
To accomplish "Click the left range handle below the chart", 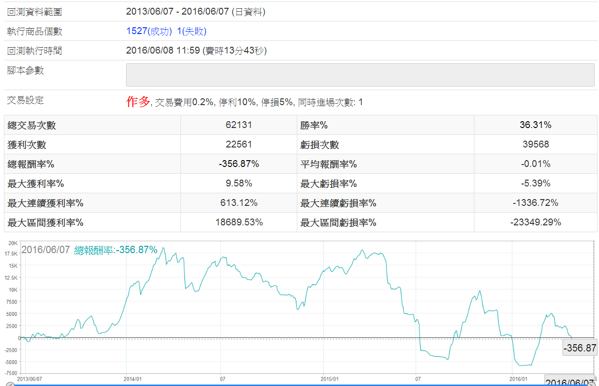I will tap(10, 384).
